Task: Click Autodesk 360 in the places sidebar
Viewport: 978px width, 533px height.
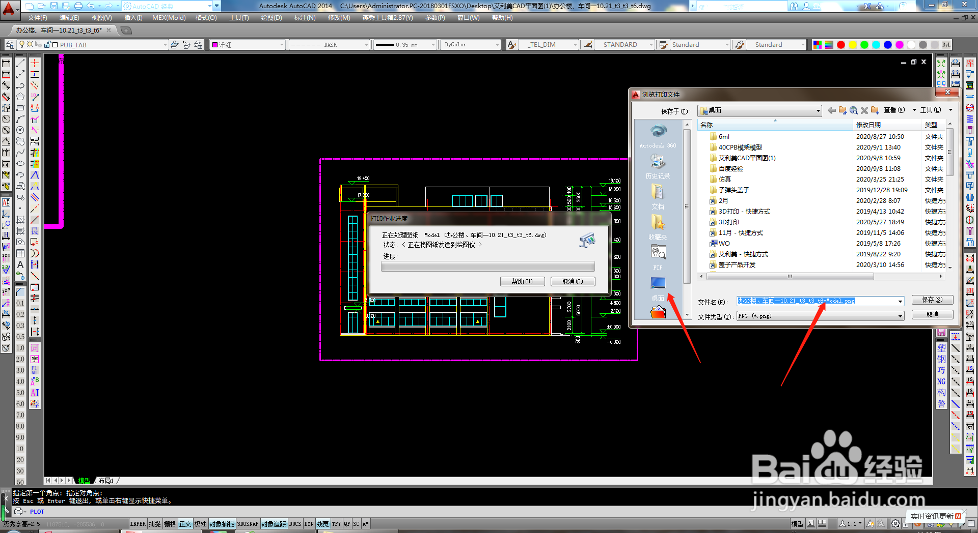Action: pyautogui.click(x=658, y=136)
